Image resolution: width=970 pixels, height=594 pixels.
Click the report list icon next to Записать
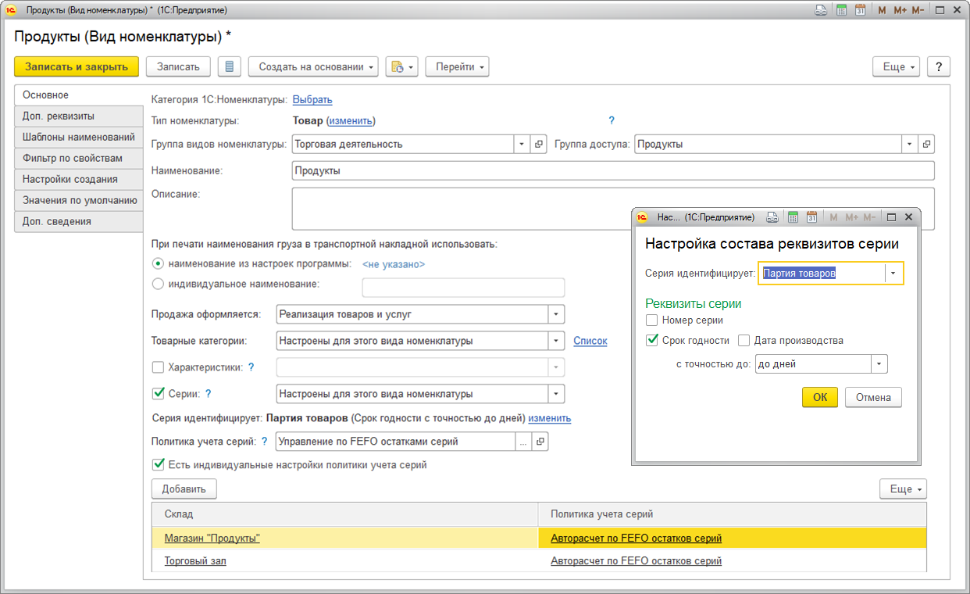(230, 67)
